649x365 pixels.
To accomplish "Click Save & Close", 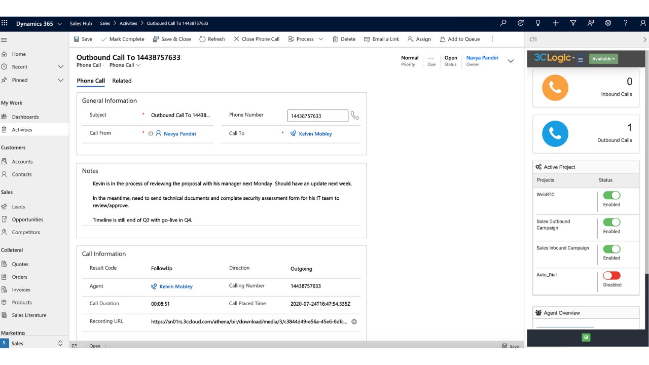I will [x=171, y=39].
